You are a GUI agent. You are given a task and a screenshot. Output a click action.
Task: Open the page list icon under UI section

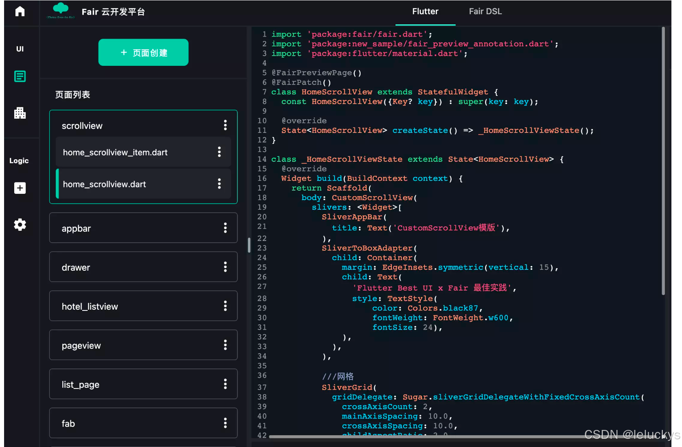point(20,76)
